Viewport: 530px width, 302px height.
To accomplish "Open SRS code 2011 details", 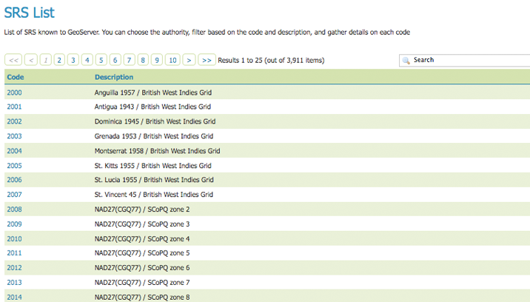I will click(14, 253).
